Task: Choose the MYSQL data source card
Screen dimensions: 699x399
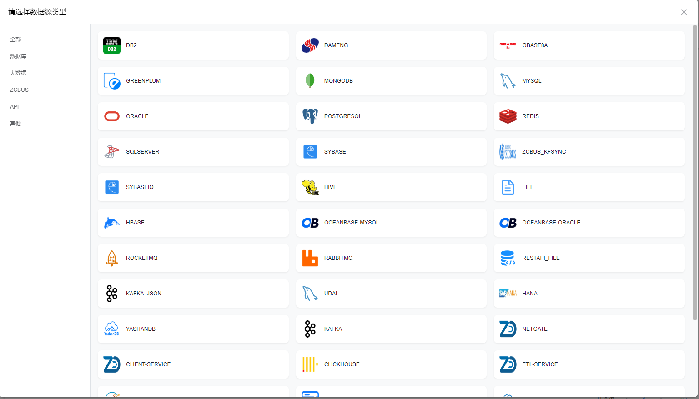Action: coord(589,81)
